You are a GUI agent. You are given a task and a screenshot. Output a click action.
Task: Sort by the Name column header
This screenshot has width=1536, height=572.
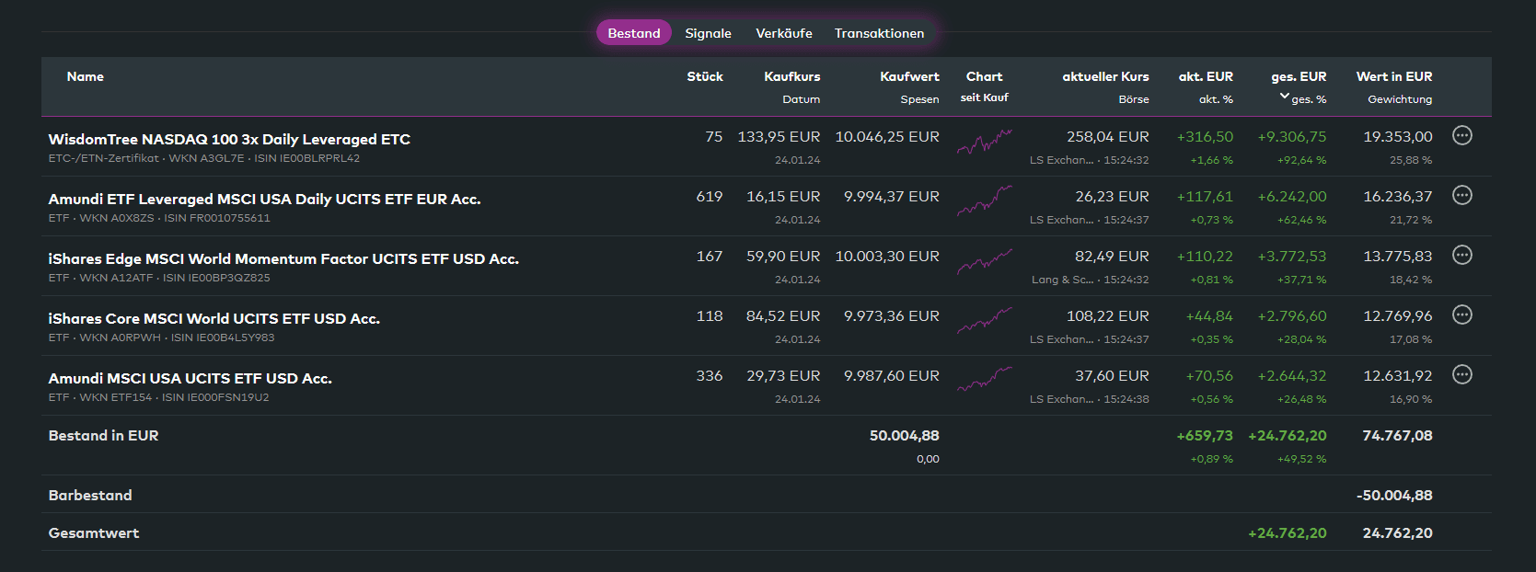[x=85, y=77]
